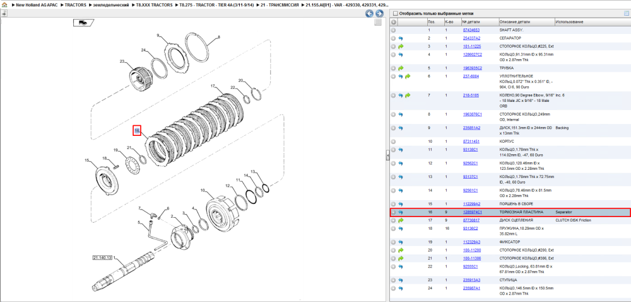Click 'CLUTCH DISK Friction' usage text
The width and height of the screenshot is (631, 302).
point(575,220)
